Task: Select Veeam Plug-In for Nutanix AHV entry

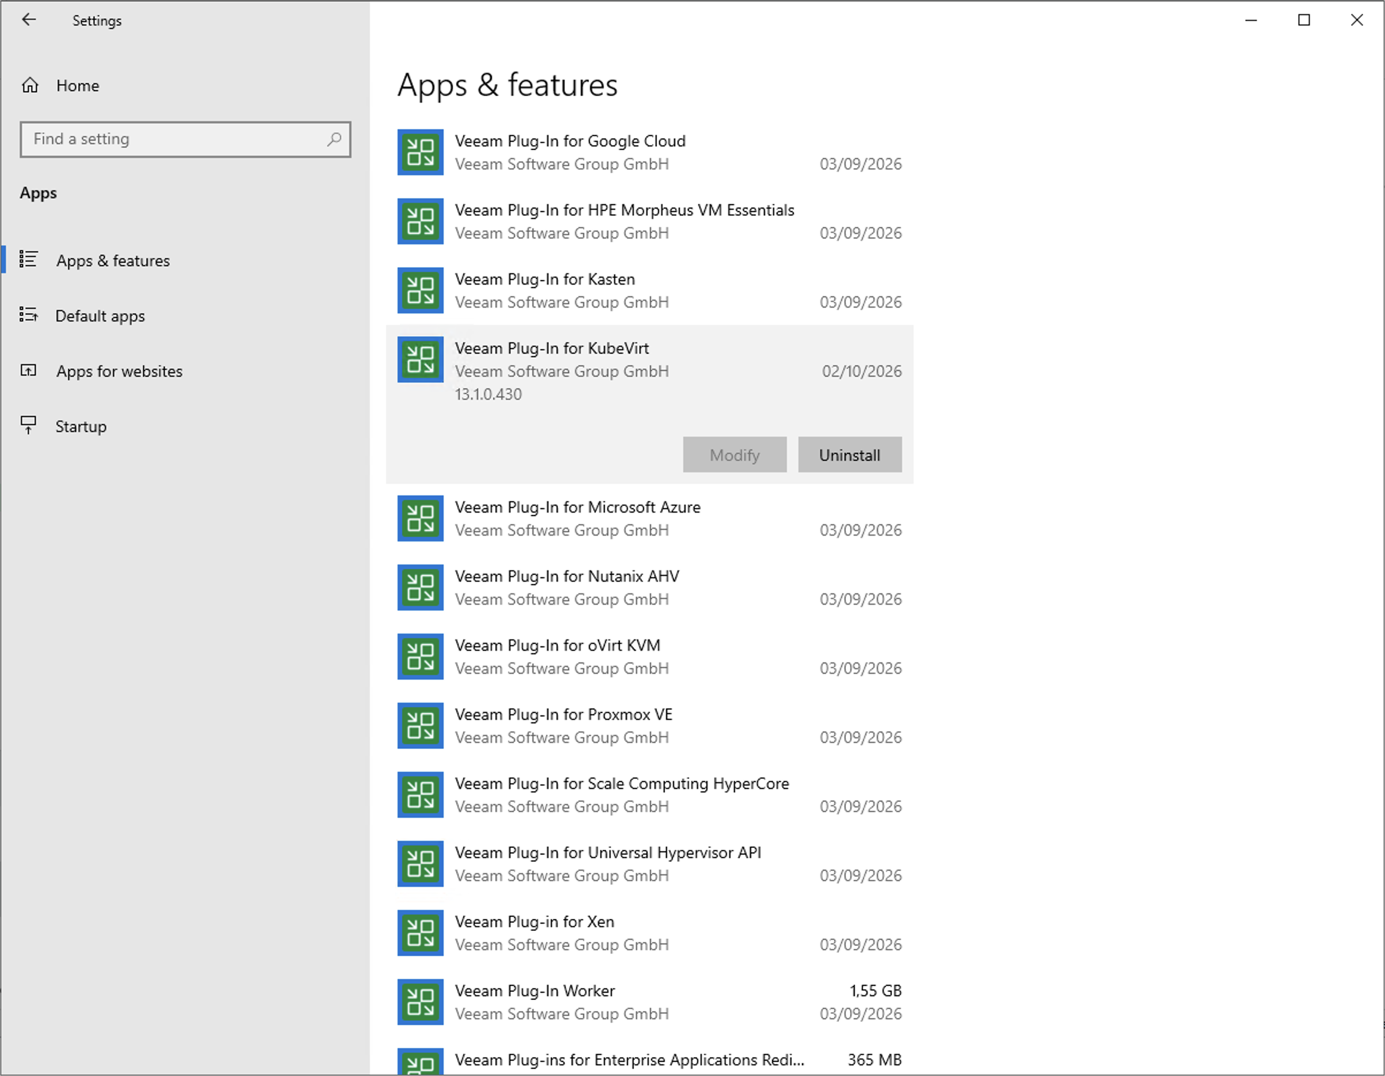Action: coord(649,587)
